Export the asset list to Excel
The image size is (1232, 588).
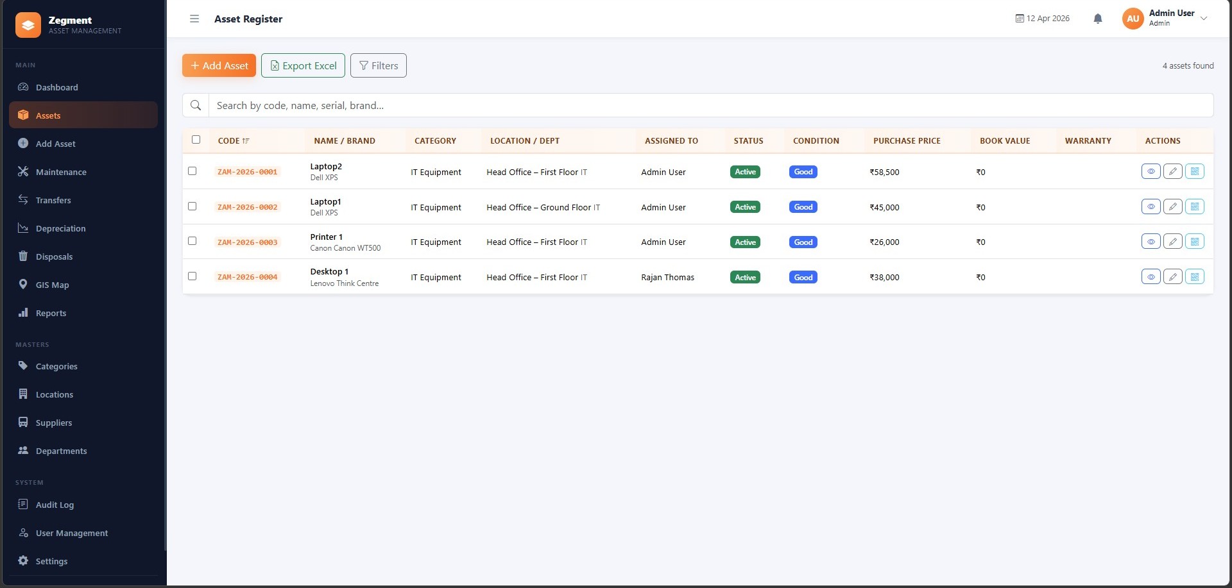click(303, 65)
